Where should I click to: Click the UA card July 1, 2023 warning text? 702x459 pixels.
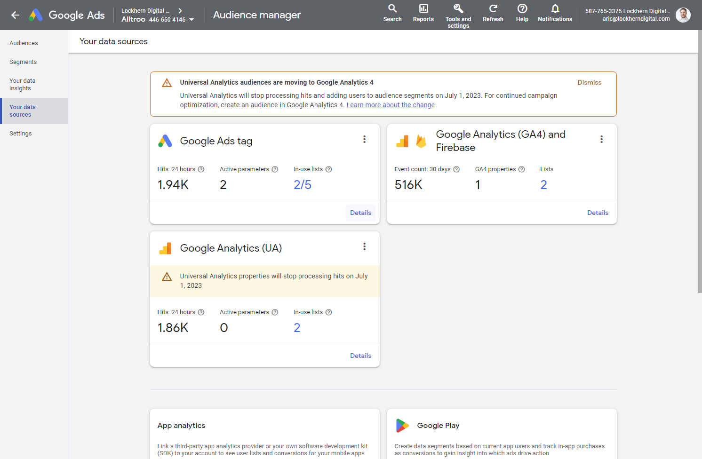(274, 281)
